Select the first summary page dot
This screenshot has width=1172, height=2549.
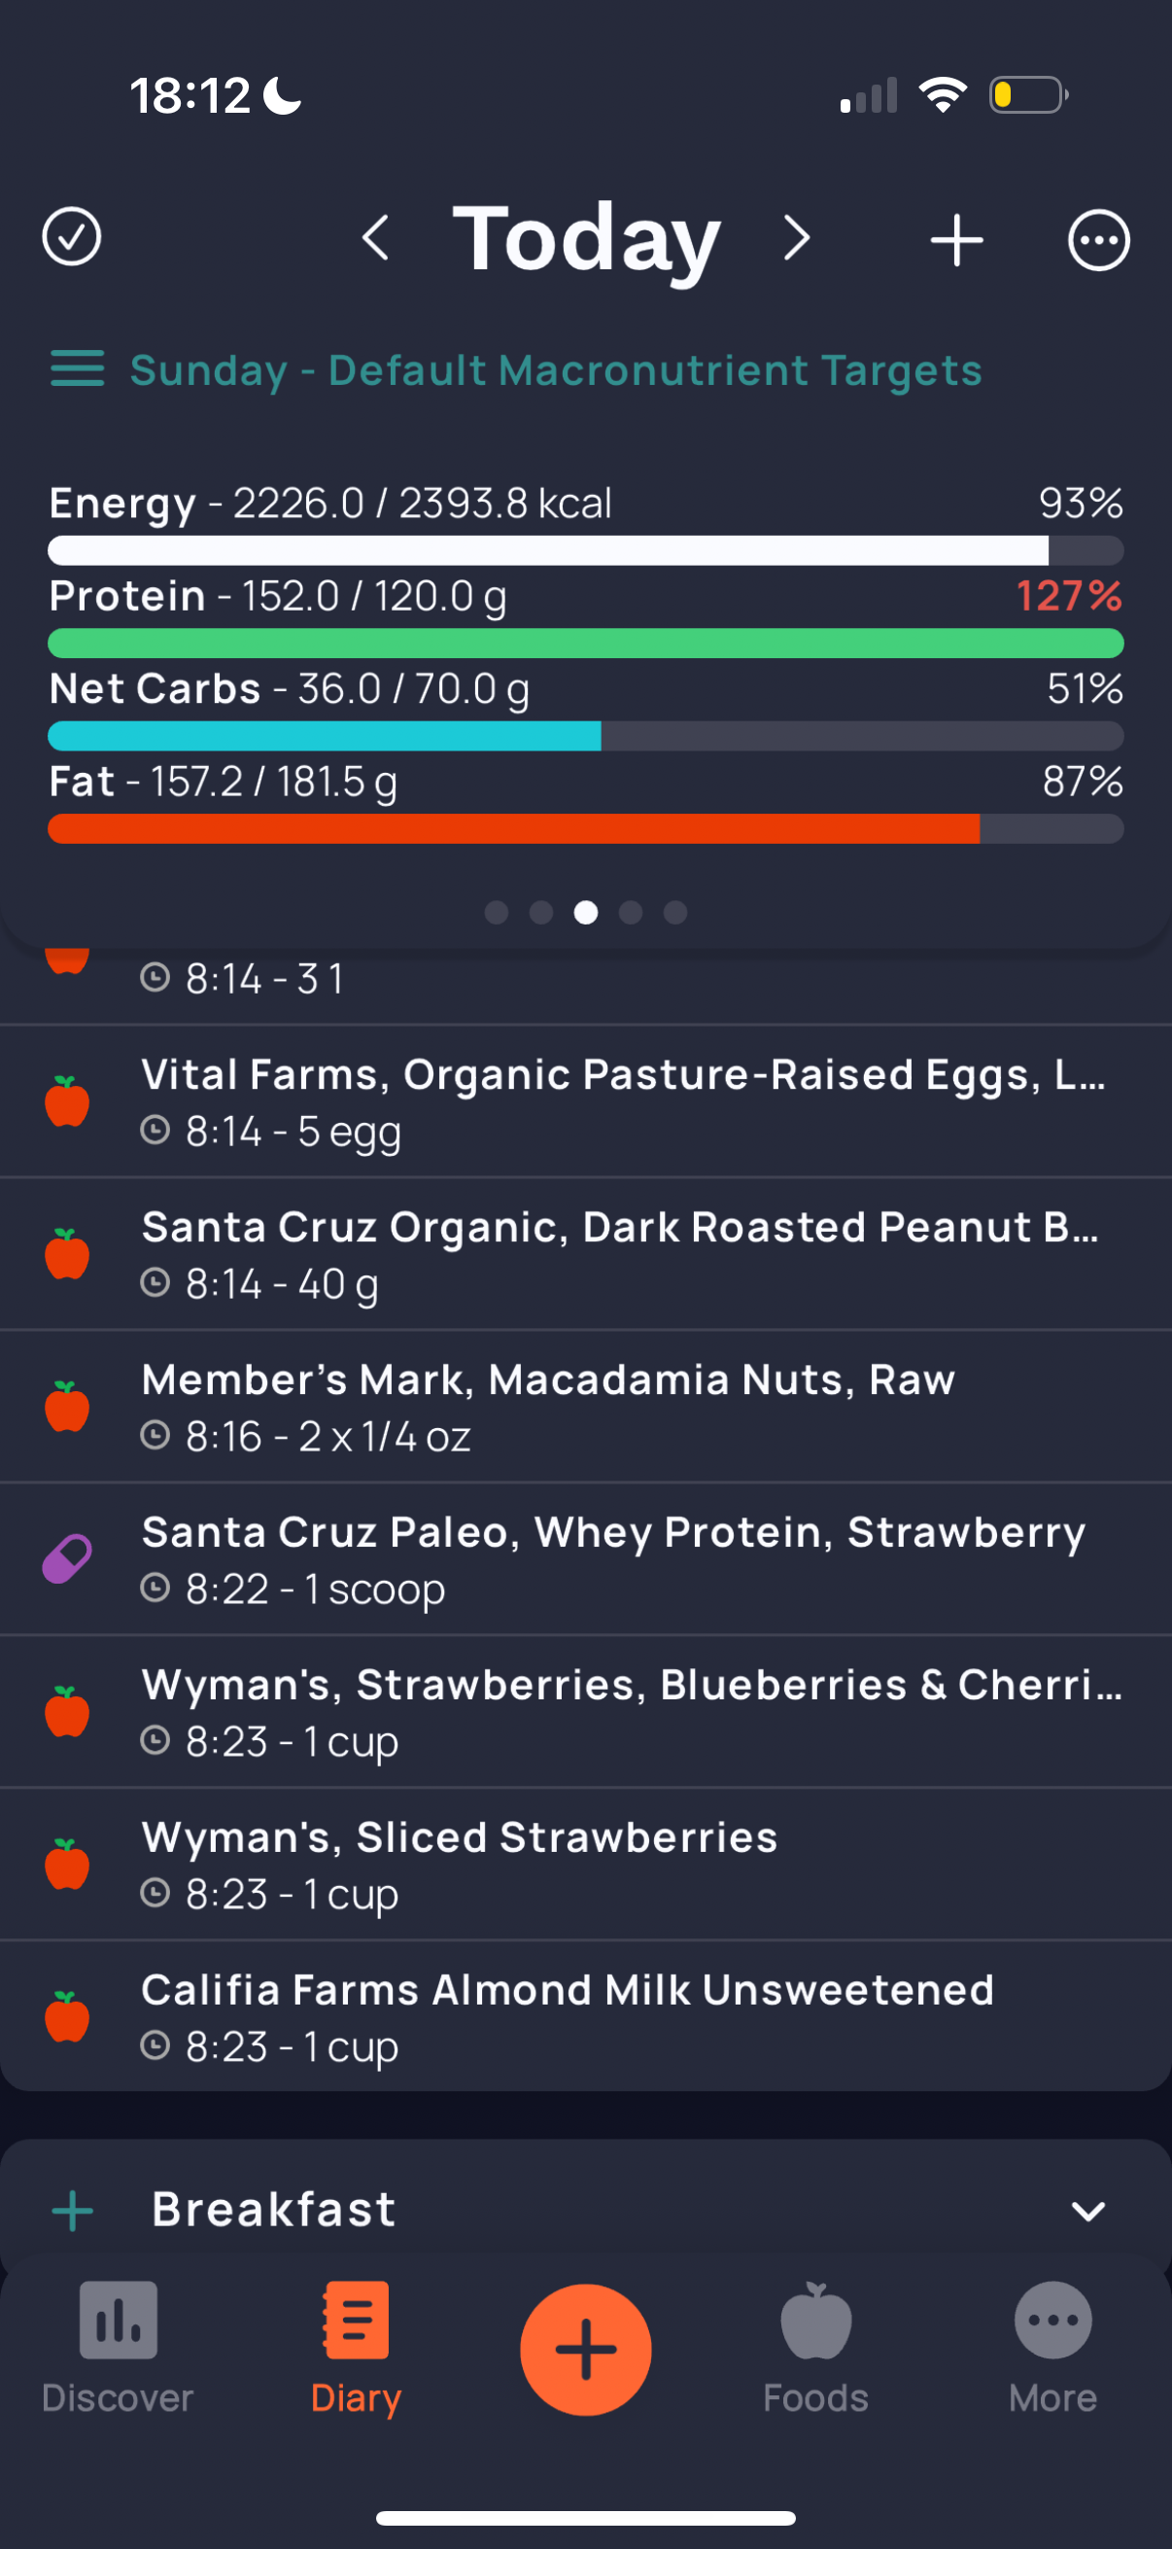point(497,912)
